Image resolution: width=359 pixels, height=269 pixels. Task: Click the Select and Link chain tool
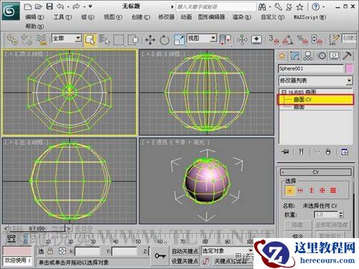(12, 40)
